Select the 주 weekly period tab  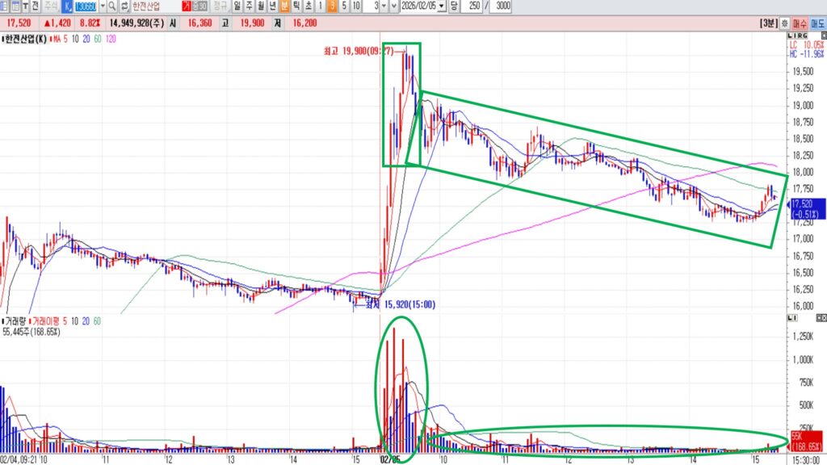pos(249,6)
